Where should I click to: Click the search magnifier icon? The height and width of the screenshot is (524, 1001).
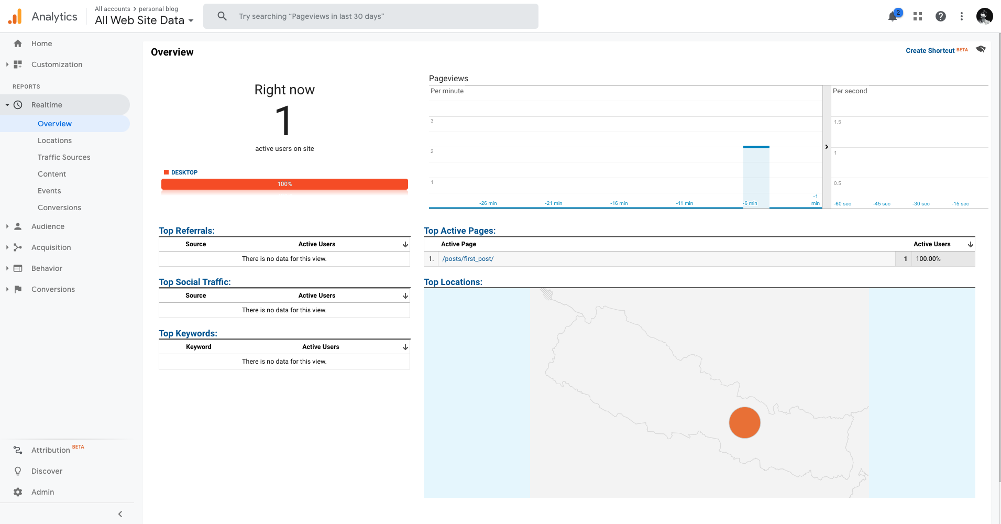[x=222, y=16]
